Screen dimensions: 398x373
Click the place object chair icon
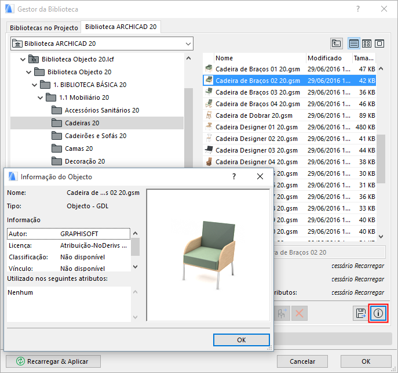point(282,313)
